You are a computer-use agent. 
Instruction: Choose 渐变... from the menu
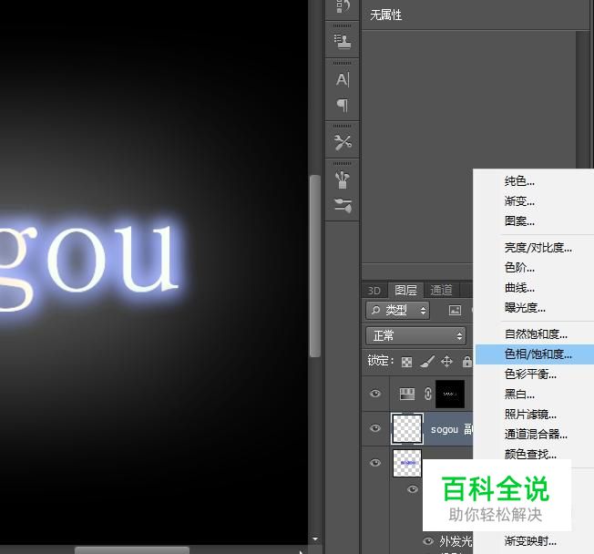[x=519, y=201]
